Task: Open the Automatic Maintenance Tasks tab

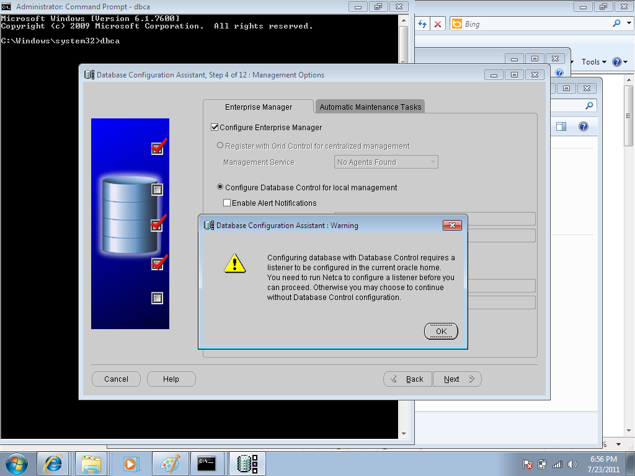Action: (x=370, y=107)
